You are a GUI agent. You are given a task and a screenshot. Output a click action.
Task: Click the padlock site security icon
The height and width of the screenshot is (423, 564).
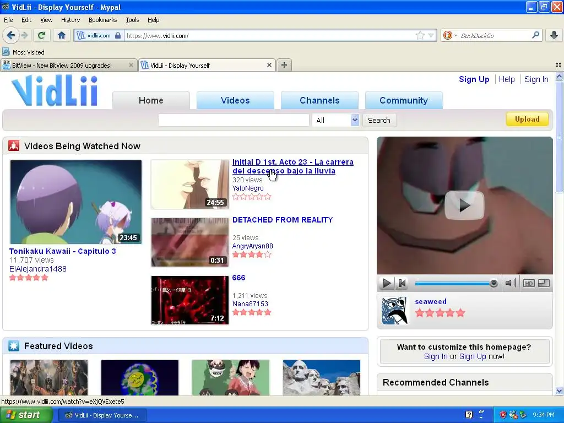(x=118, y=35)
